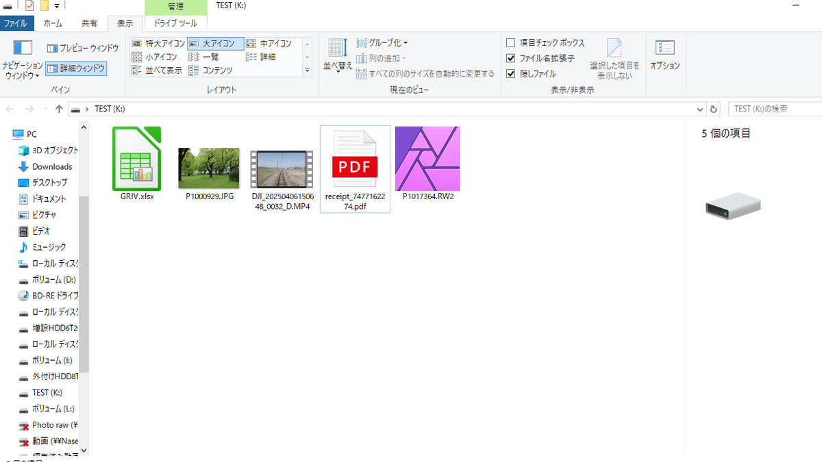
Task: Switch to the 表示 ribbon tab
Action: 125,23
